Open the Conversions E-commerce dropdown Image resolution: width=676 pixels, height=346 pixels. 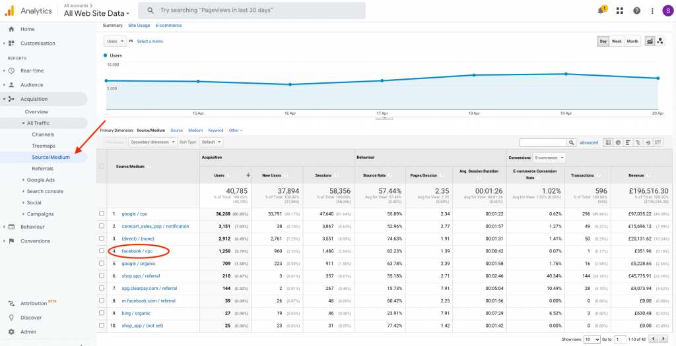[549, 158]
